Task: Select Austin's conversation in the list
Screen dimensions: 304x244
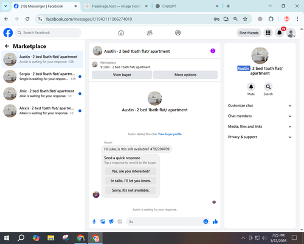Action: point(43,59)
